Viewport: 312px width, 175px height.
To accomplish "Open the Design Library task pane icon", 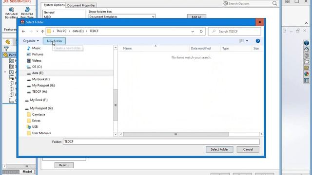I will 307,55.
